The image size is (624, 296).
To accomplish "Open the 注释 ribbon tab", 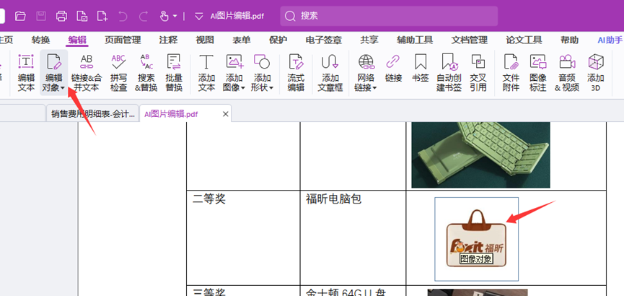I will click(x=168, y=40).
